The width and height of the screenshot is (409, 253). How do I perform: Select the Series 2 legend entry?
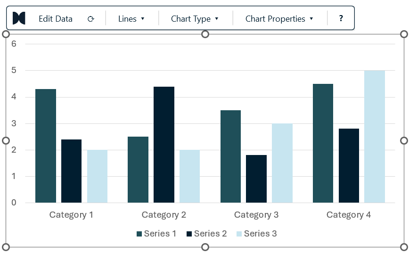pyautogui.click(x=206, y=233)
